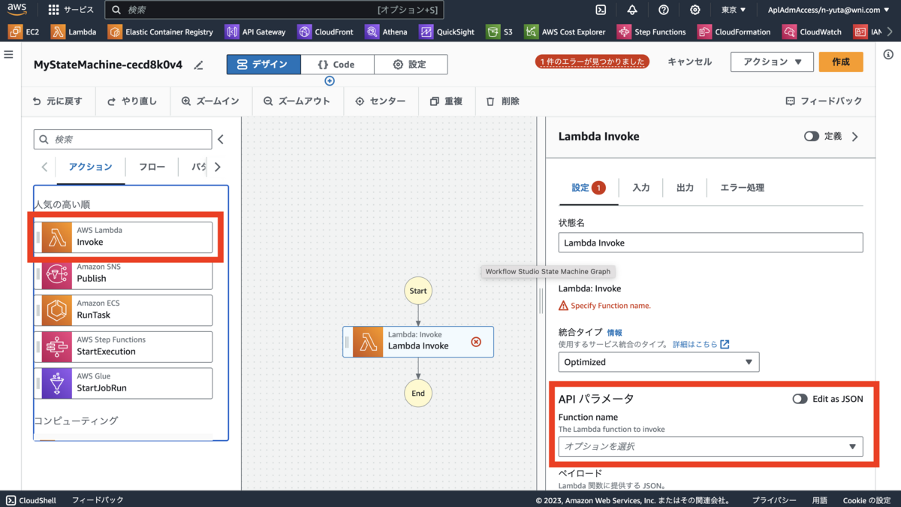This screenshot has width=901, height=507.
Task: Edit state machine name pencil icon
Action: pyautogui.click(x=198, y=65)
